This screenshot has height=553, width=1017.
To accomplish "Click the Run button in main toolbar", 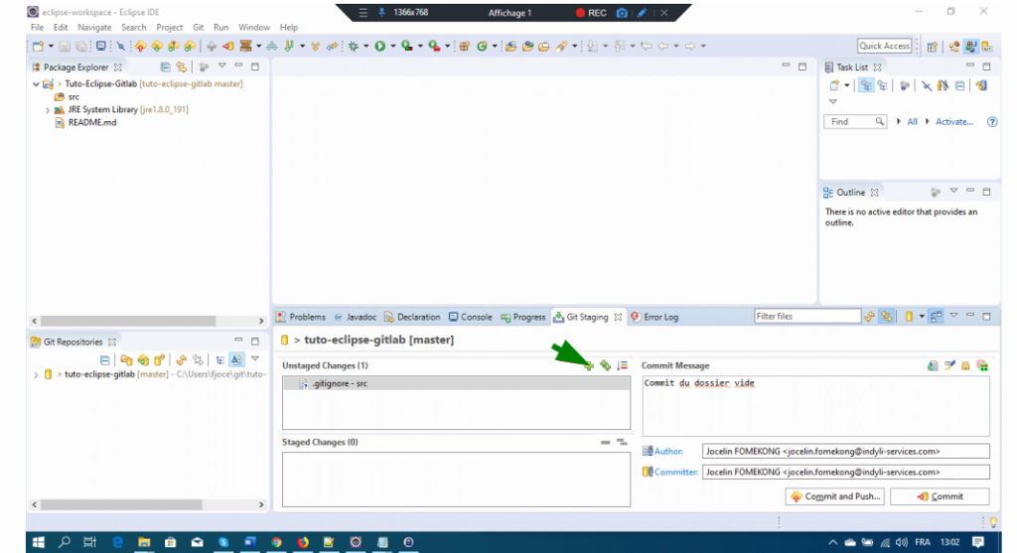I will [x=380, y=46].
